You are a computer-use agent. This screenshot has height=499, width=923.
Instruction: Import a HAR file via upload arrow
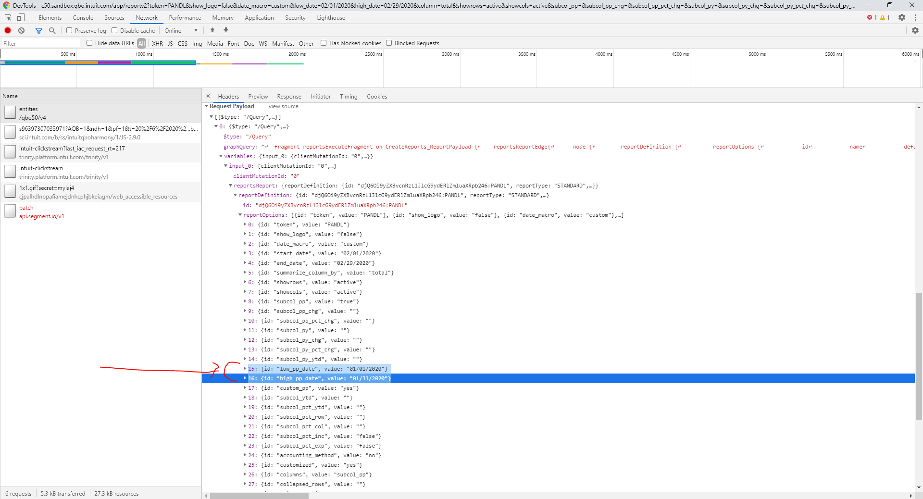(x=212, y=30)
